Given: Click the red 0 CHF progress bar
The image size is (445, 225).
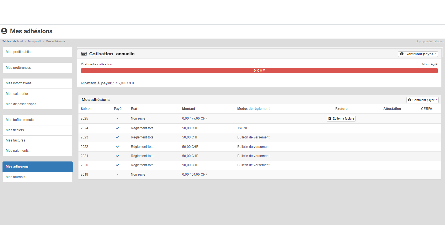Looking at the screenshot, I should click(x=259, y=70).
